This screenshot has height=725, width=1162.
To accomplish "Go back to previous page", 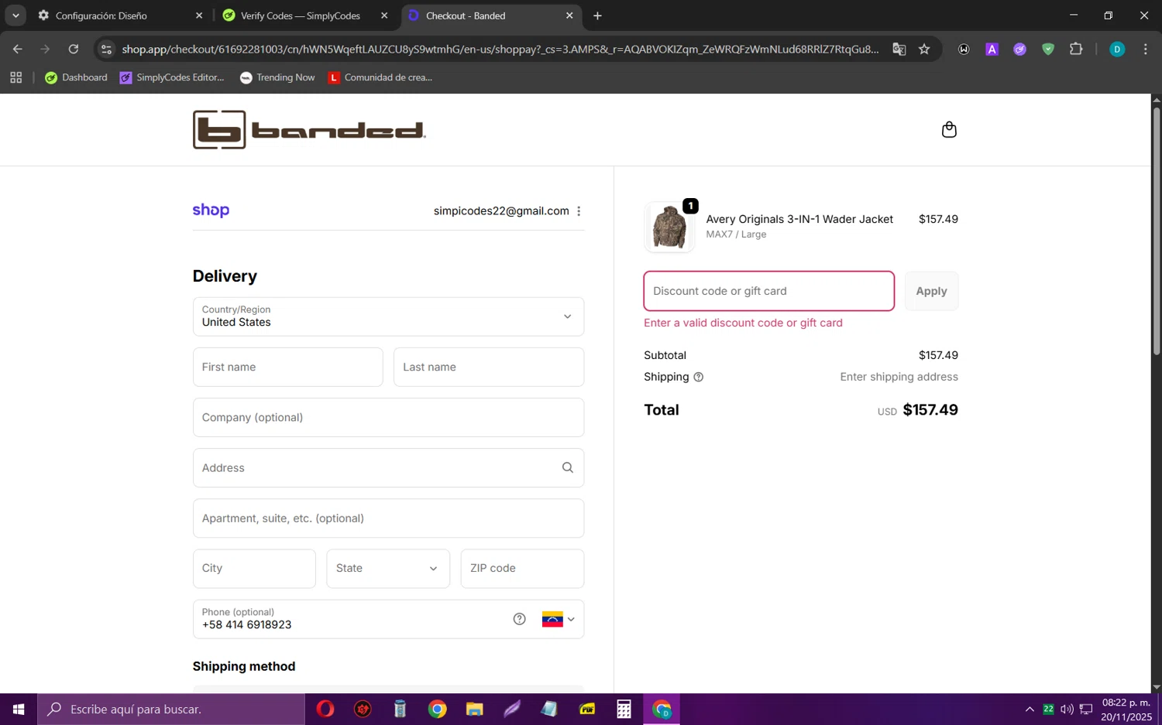I will [18, 49].
